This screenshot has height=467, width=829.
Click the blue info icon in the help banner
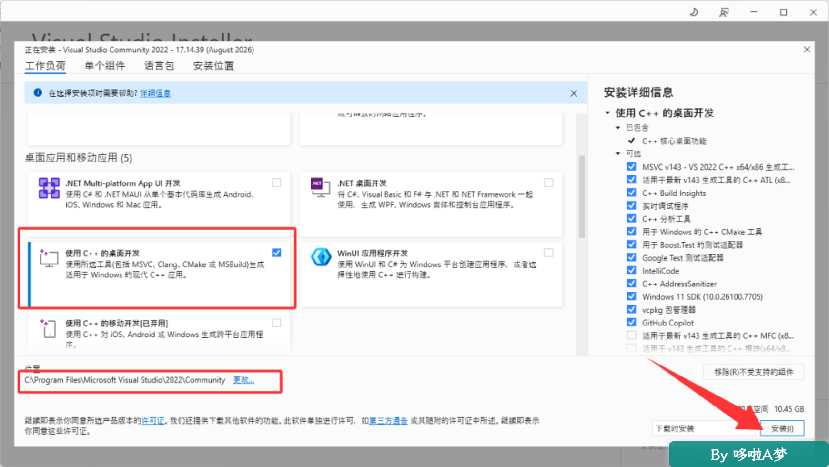[38, 92]
